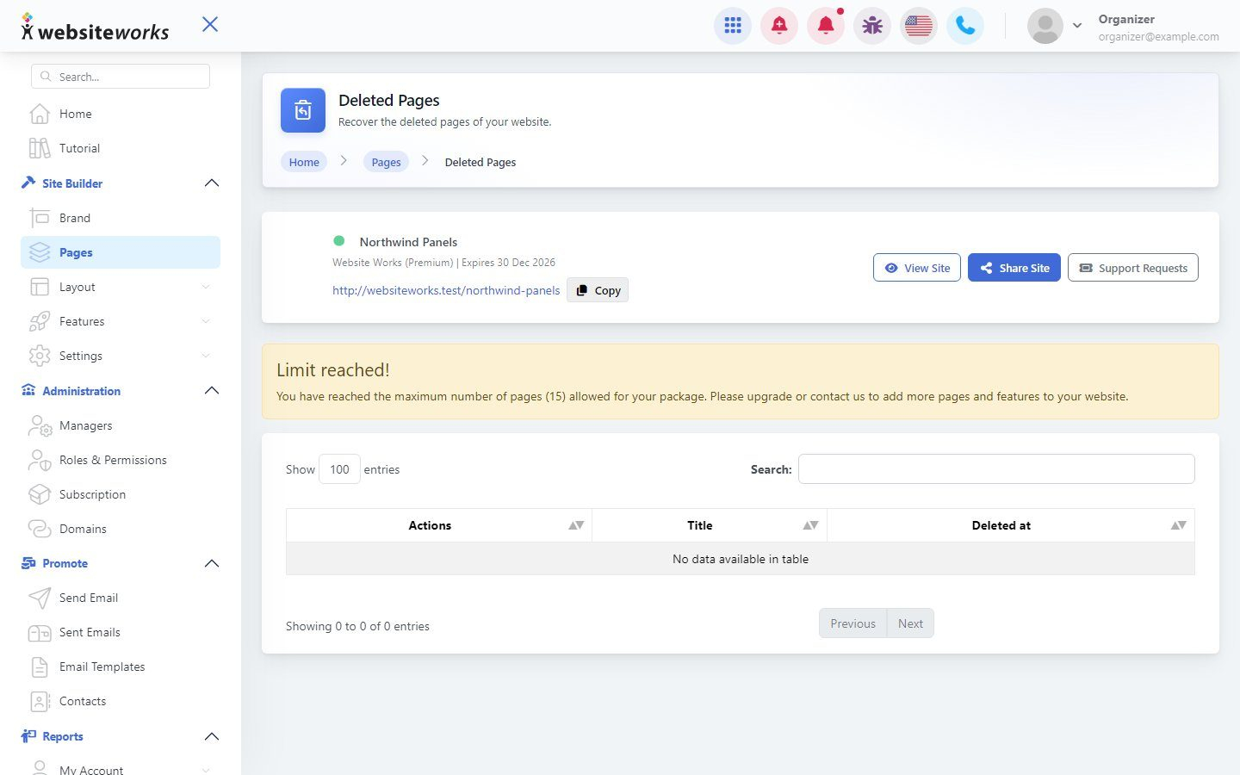Click the Brand icon in sidebar

[40, 218]
